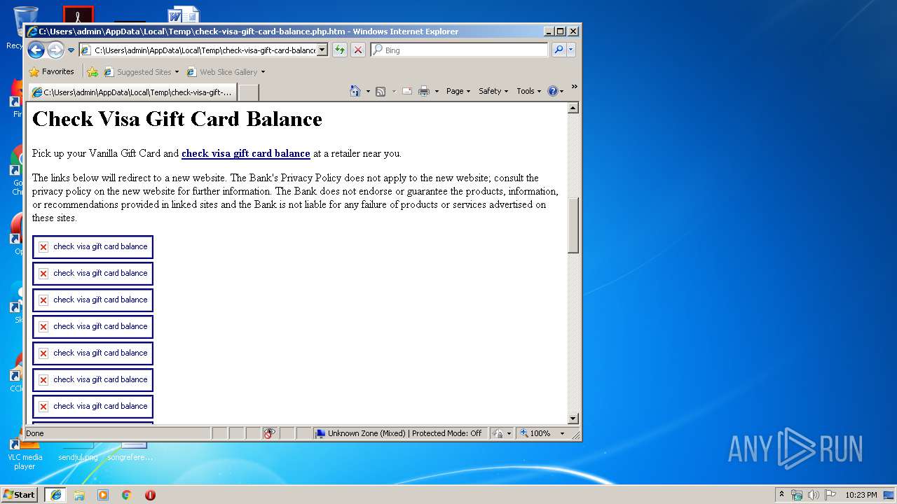Screen dimensions: 897x504
Task: Refresh the page using the green arrows icon
Action: [340, 50]
